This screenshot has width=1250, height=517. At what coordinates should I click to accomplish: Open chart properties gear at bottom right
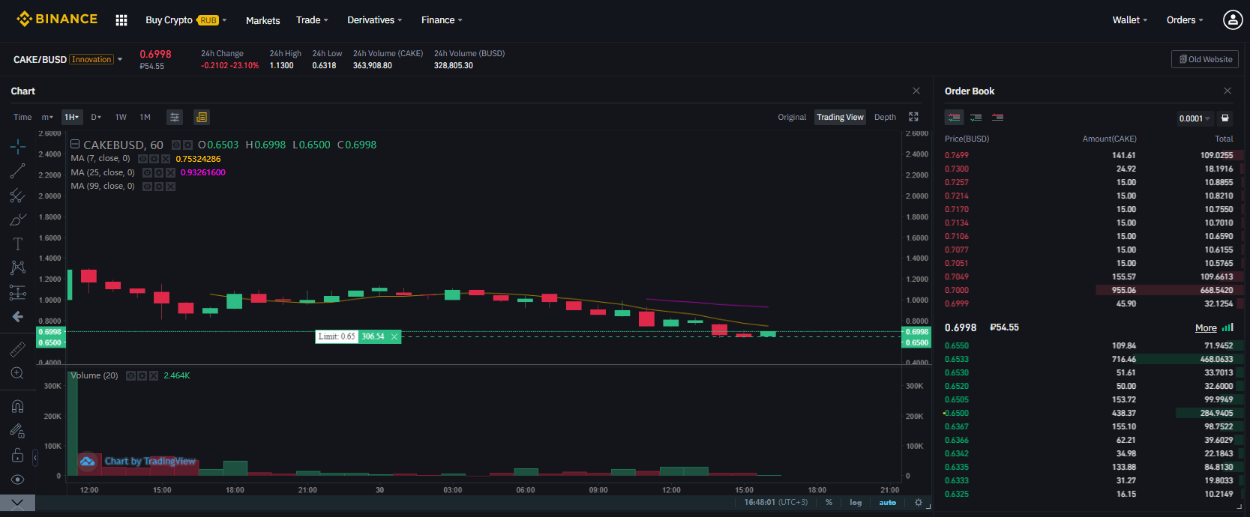919,503
